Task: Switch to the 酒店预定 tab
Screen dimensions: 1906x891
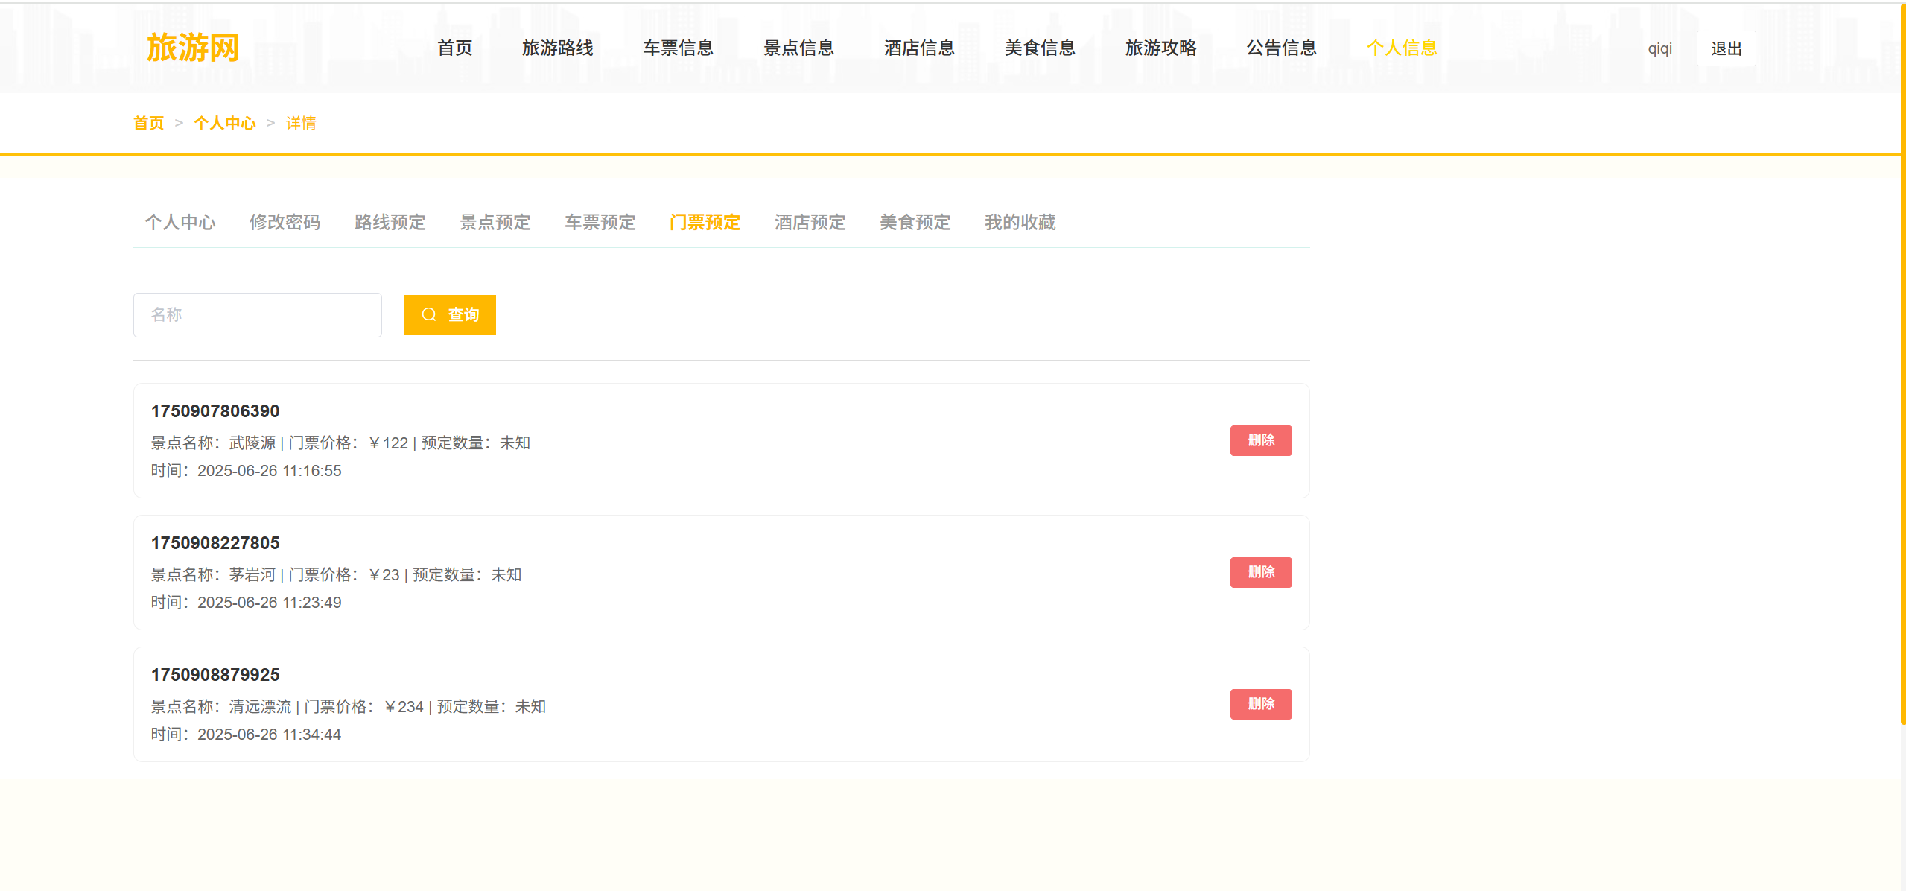Action: (x=810, y=222)
